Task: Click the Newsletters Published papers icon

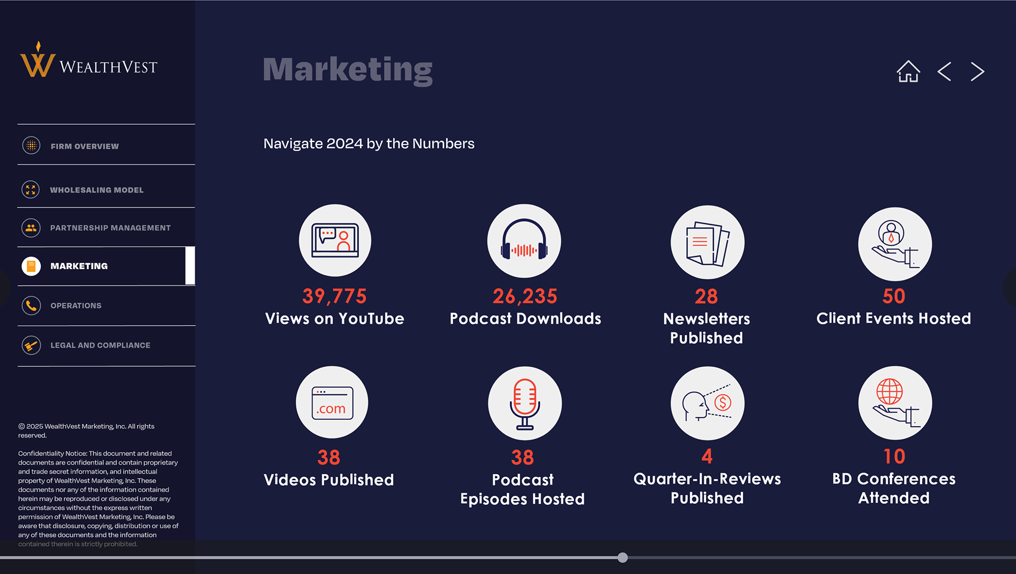Action: coord(707,243)
